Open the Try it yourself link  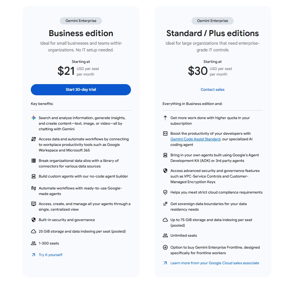click(50, 255)
